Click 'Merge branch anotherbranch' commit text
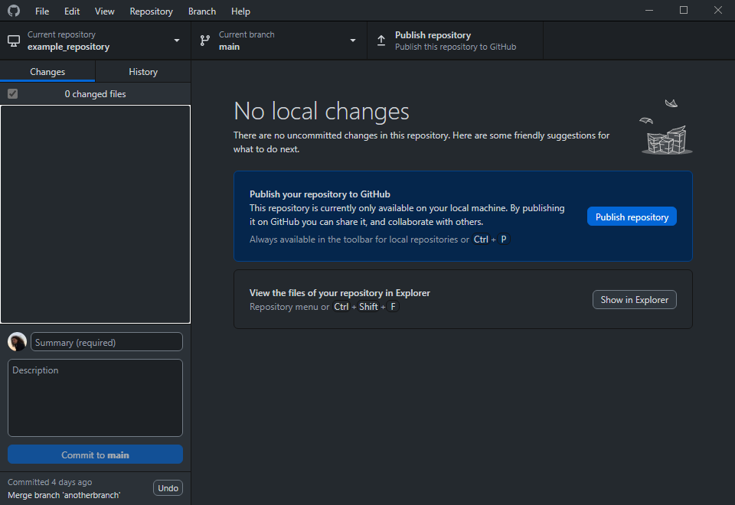 coord(64,495)
